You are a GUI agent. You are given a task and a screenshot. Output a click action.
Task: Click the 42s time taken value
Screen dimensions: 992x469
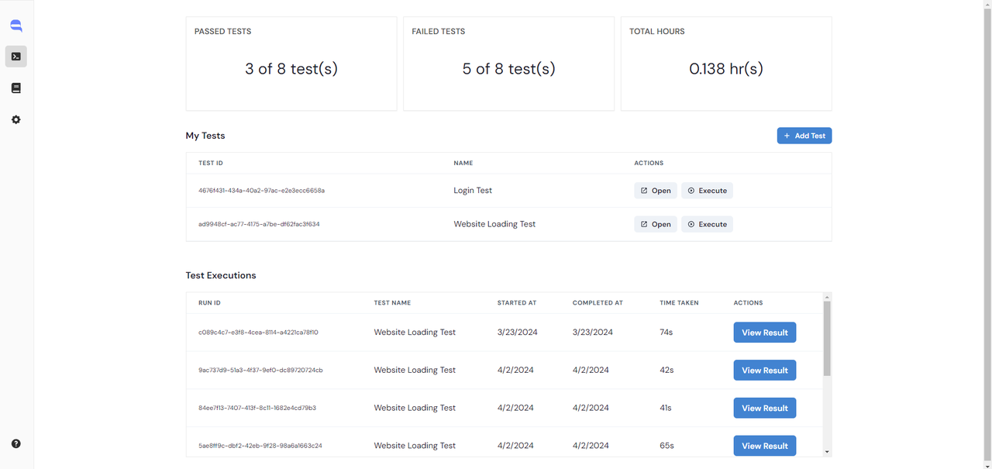[666, 371]
